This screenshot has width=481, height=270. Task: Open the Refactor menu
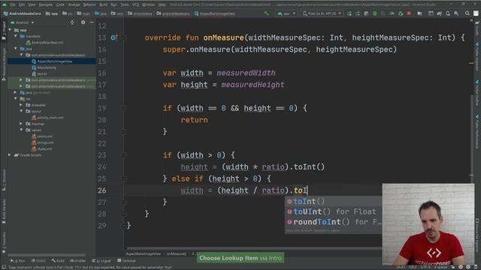(89, 4)
